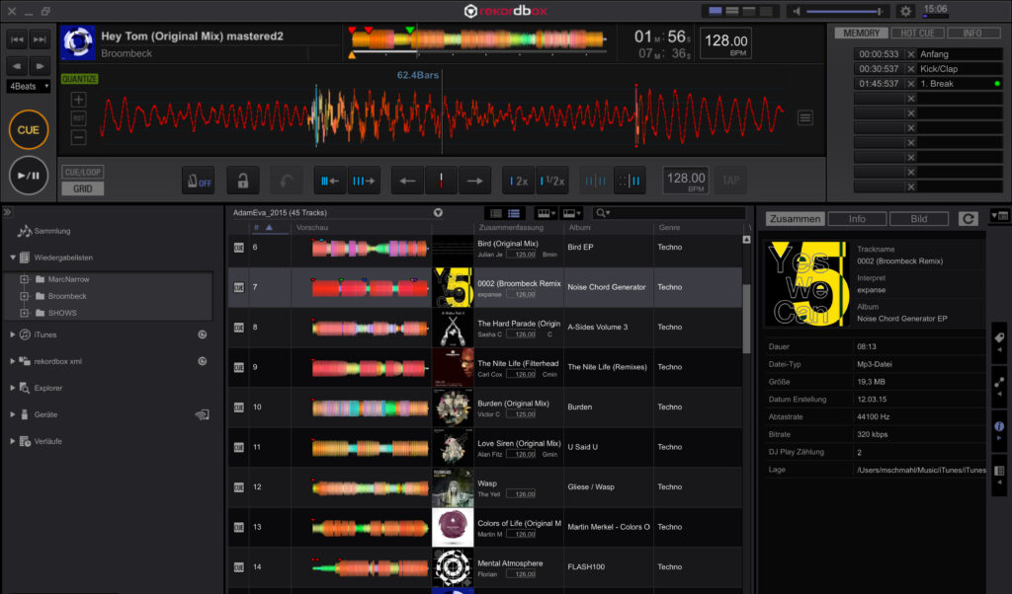The width and height of the screenshot is (1012, 594).
Task: Zoom in the waveform with plus
Action: (78, 100)
